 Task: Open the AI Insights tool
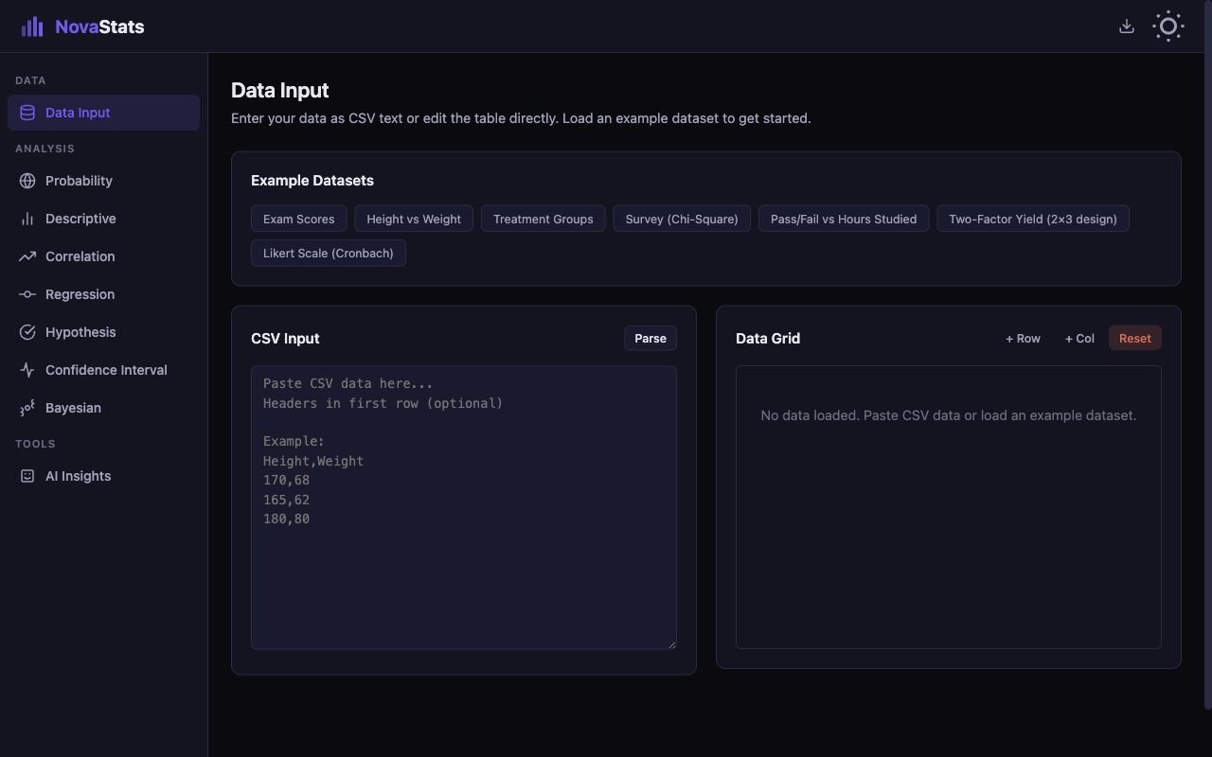coord(103,476)
